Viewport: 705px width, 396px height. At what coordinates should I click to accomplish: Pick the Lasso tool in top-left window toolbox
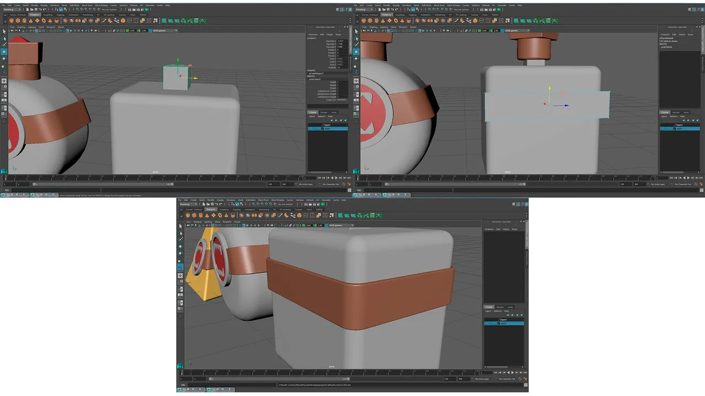4,38
